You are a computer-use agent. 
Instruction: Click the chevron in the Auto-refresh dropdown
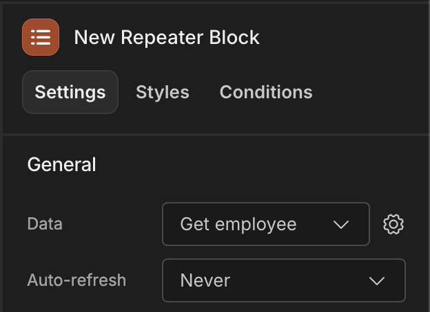point(377,281)
